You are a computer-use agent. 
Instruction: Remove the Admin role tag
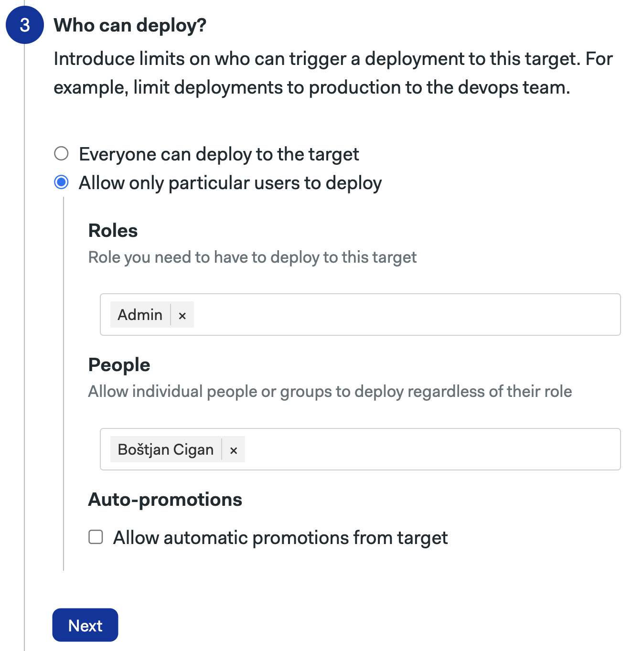[x=182, y=315]
